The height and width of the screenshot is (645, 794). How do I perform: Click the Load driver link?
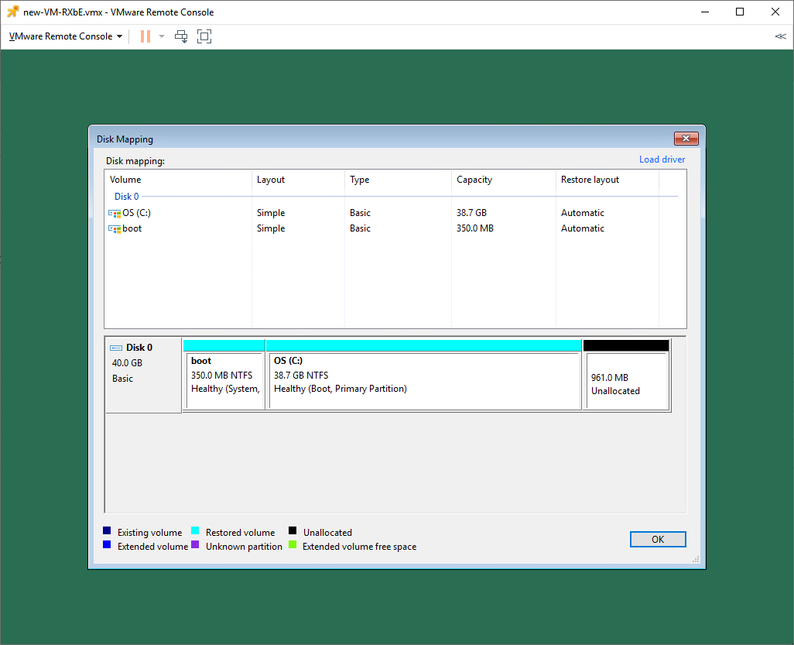[x=662, y=160]
